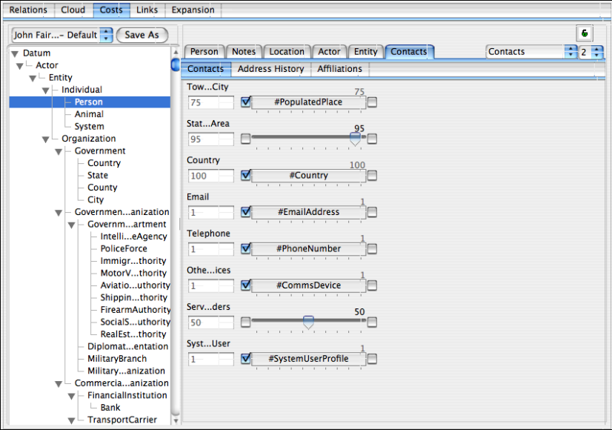Collapse the Datum tree node
Screen dimensions: 612x430
point(16,54)
